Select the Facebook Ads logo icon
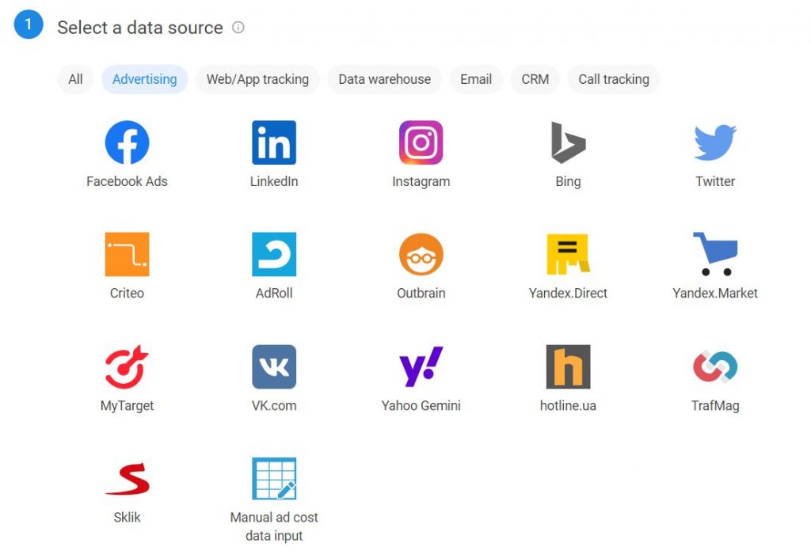The height and width of the screenshot is (558, 811). point(127,142)
